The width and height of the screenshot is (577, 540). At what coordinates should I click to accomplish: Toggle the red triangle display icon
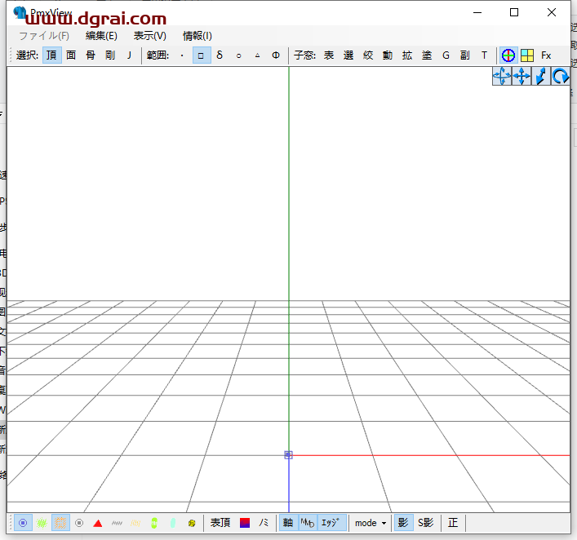[97, 523]
